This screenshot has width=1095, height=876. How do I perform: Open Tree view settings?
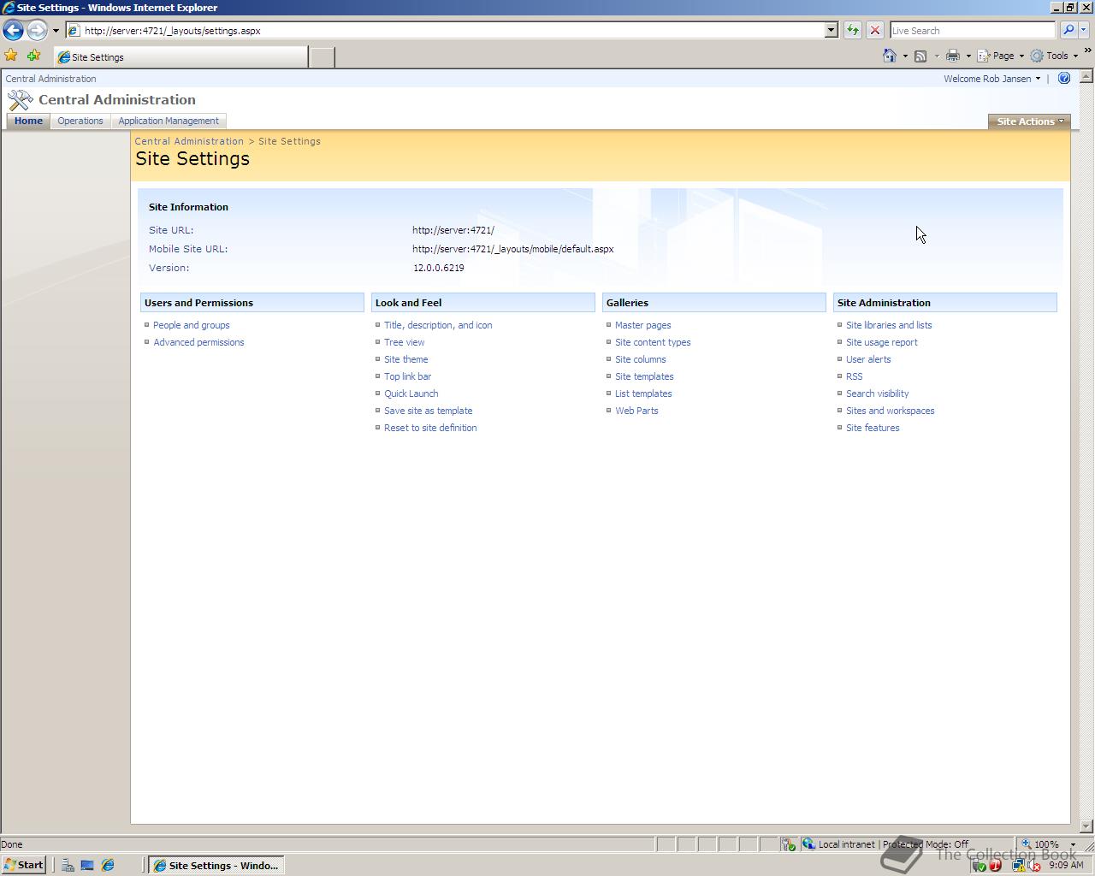click(405, 342)
